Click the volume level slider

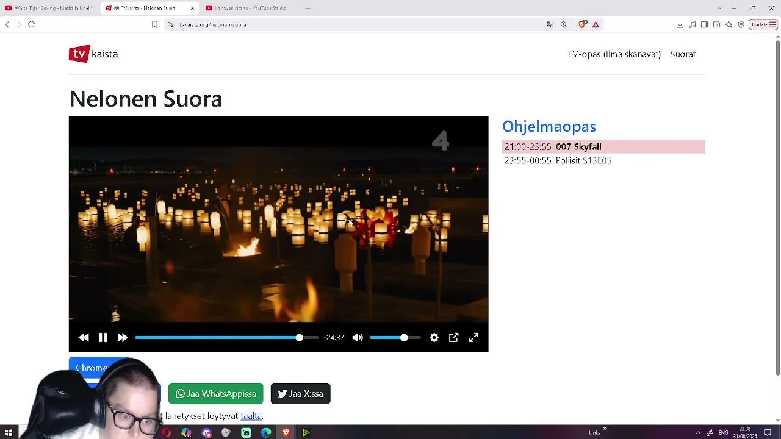pyautogui.click(x=395, y=338)
